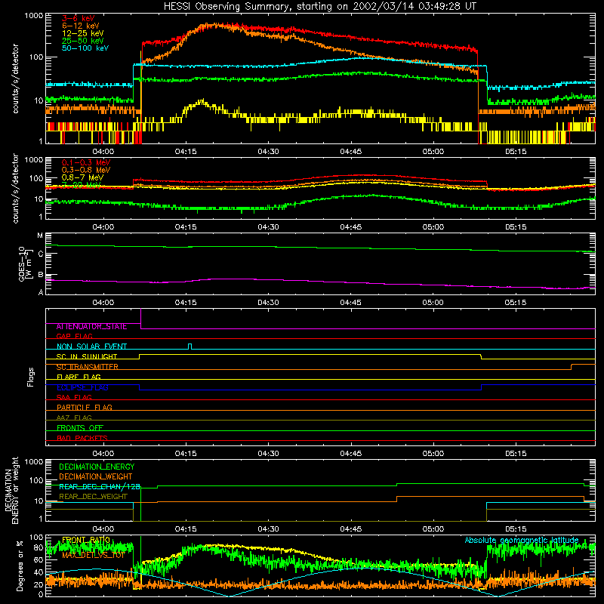Click the 0.1-0.3 MeV legend label
Screen dimensions: 604x604
86,162
